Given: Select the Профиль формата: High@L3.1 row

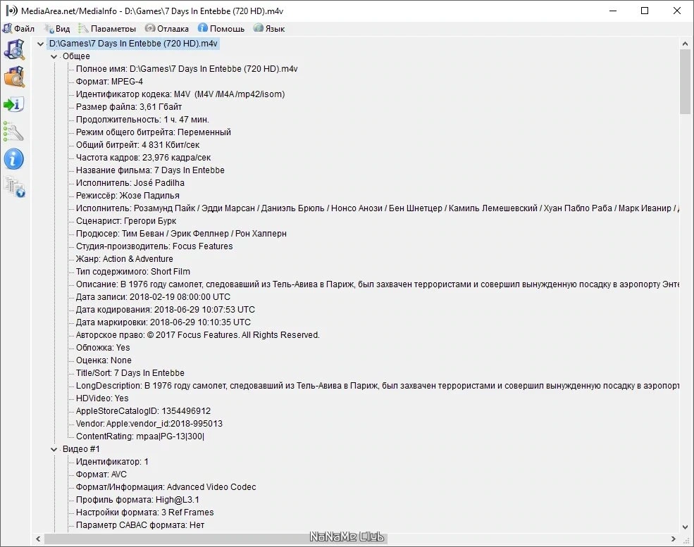Looking at the screenshot, I should coord(137,500).
